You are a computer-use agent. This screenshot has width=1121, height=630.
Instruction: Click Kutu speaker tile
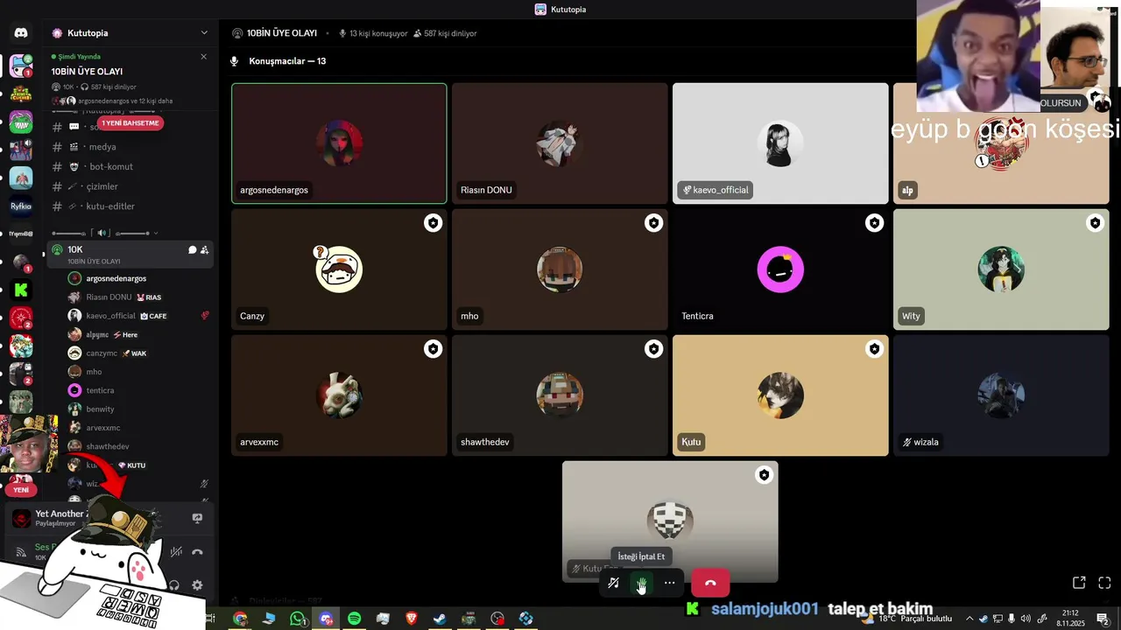pyautogui.click(x=780, y=395)
